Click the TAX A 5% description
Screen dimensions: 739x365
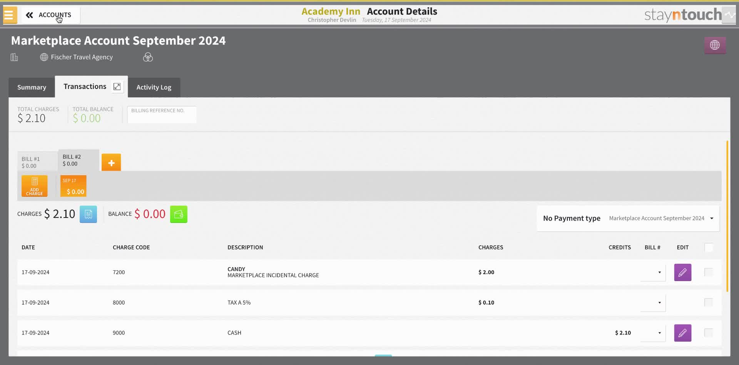239,303
